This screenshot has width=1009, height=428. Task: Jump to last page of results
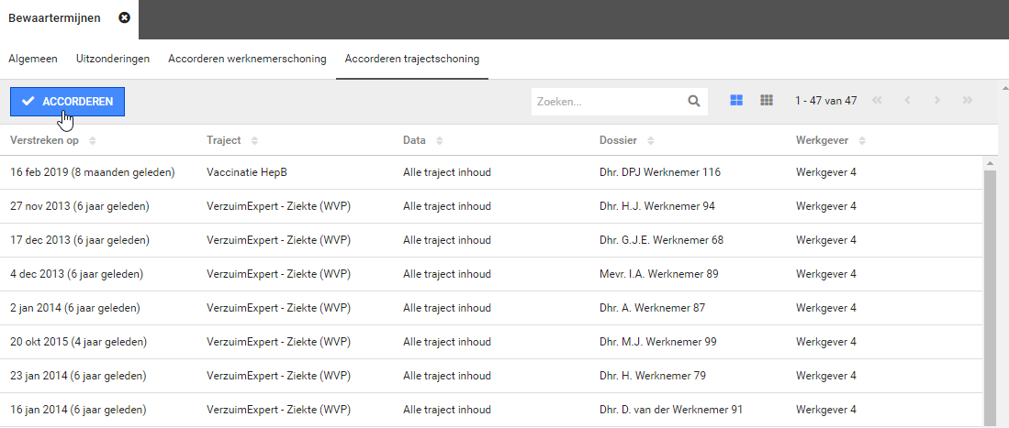tap(967, 101)
